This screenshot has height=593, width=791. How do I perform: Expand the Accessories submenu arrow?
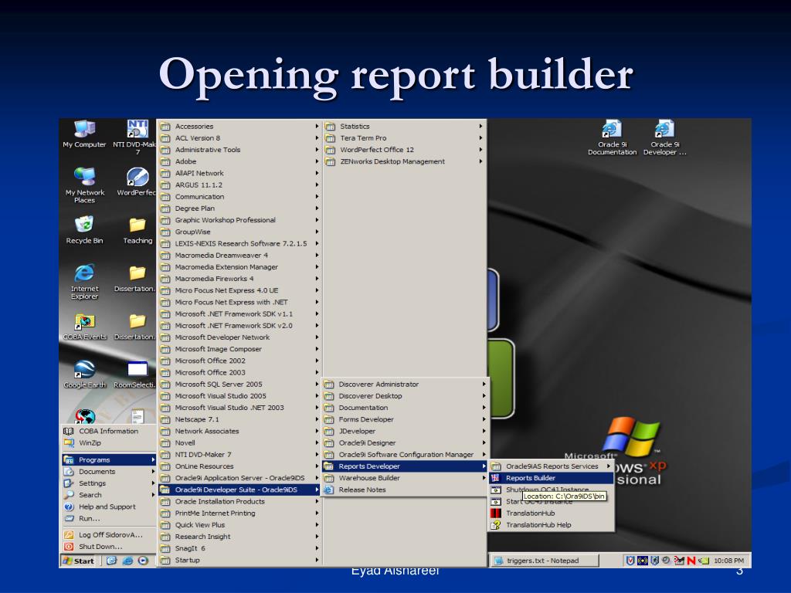click(317, 127)
